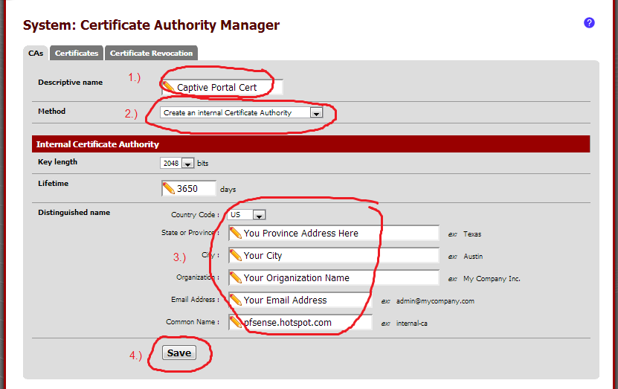Focus the Lifetime days field showing 3650
The height and width of the screenshot is (389, 618).
tap(195, 189)
